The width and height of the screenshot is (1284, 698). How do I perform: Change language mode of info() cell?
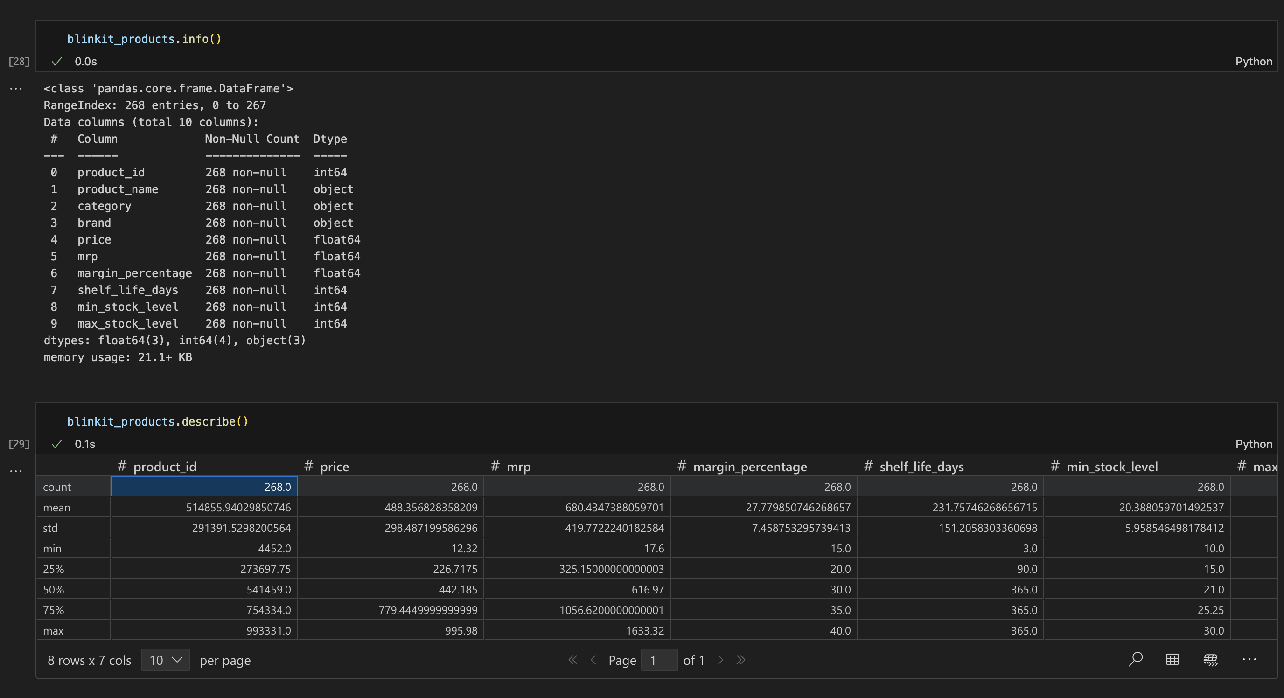(x=1254, y=61)
